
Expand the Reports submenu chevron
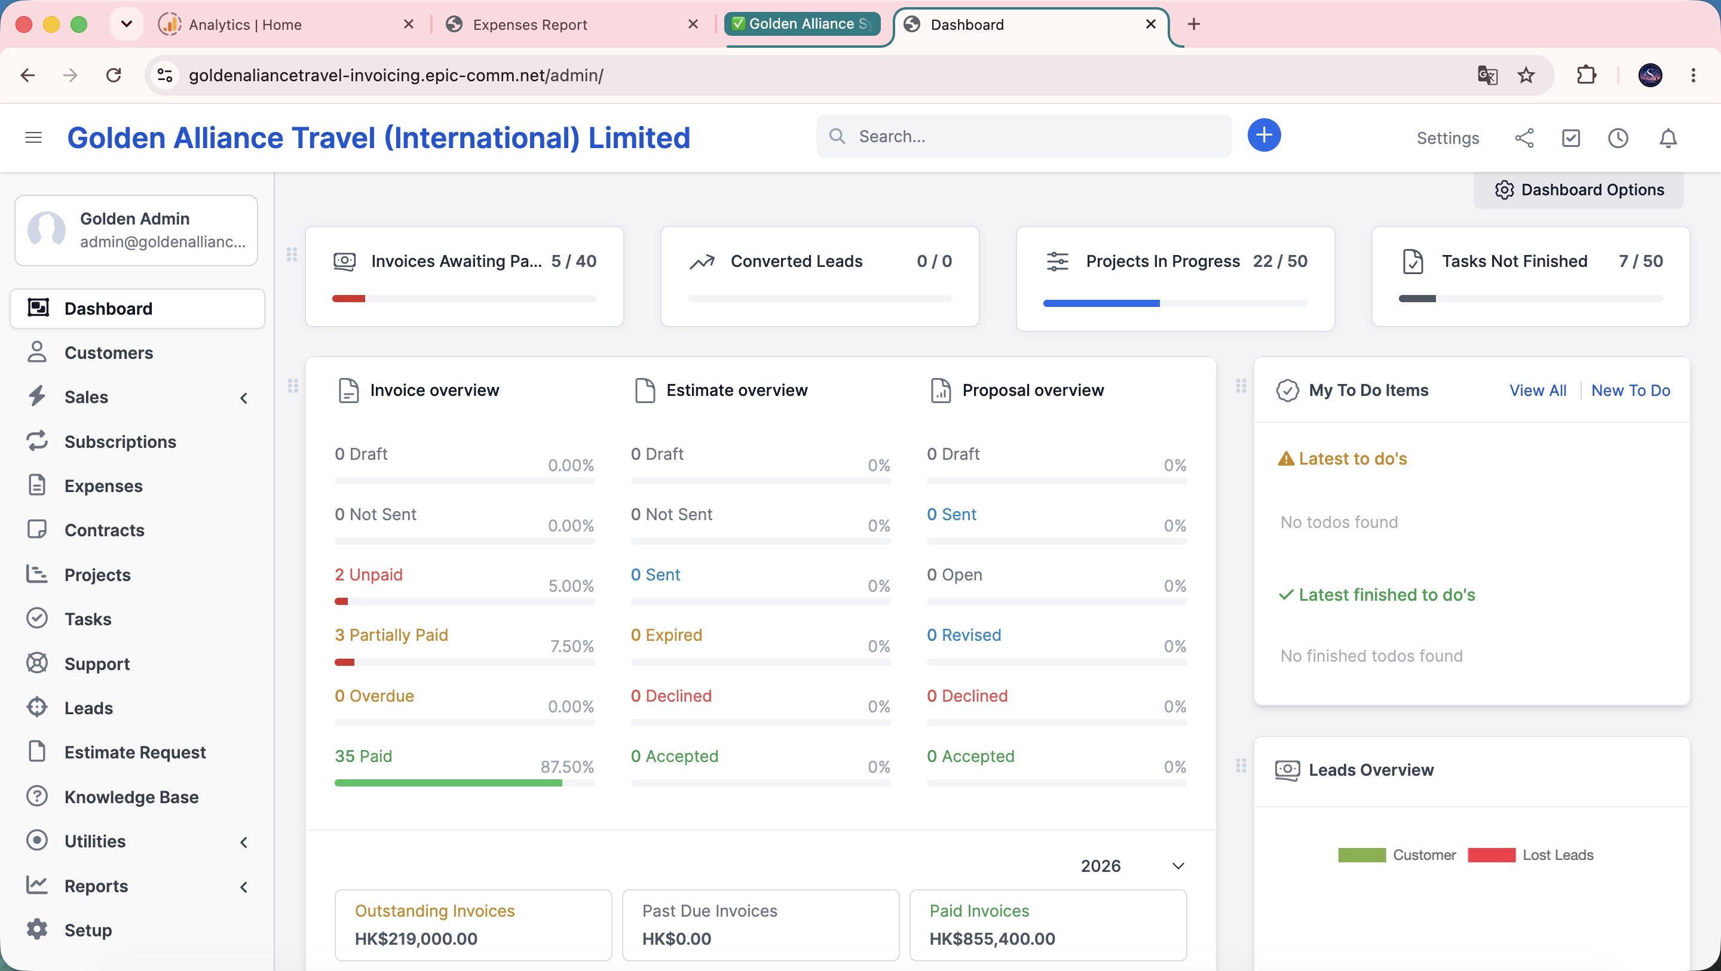pyautogui.click(x=244, y=887)
